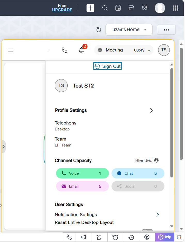The image size is (185, 242).
Task: Click the UPGRADE link
Action: click(x=62, y=10)
